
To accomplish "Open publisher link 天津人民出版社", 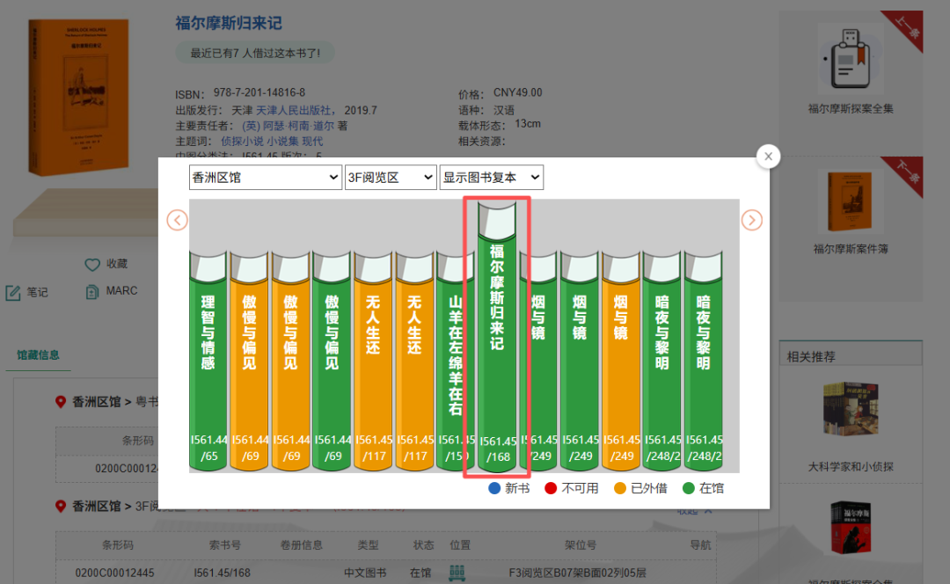I will [293, 110].
